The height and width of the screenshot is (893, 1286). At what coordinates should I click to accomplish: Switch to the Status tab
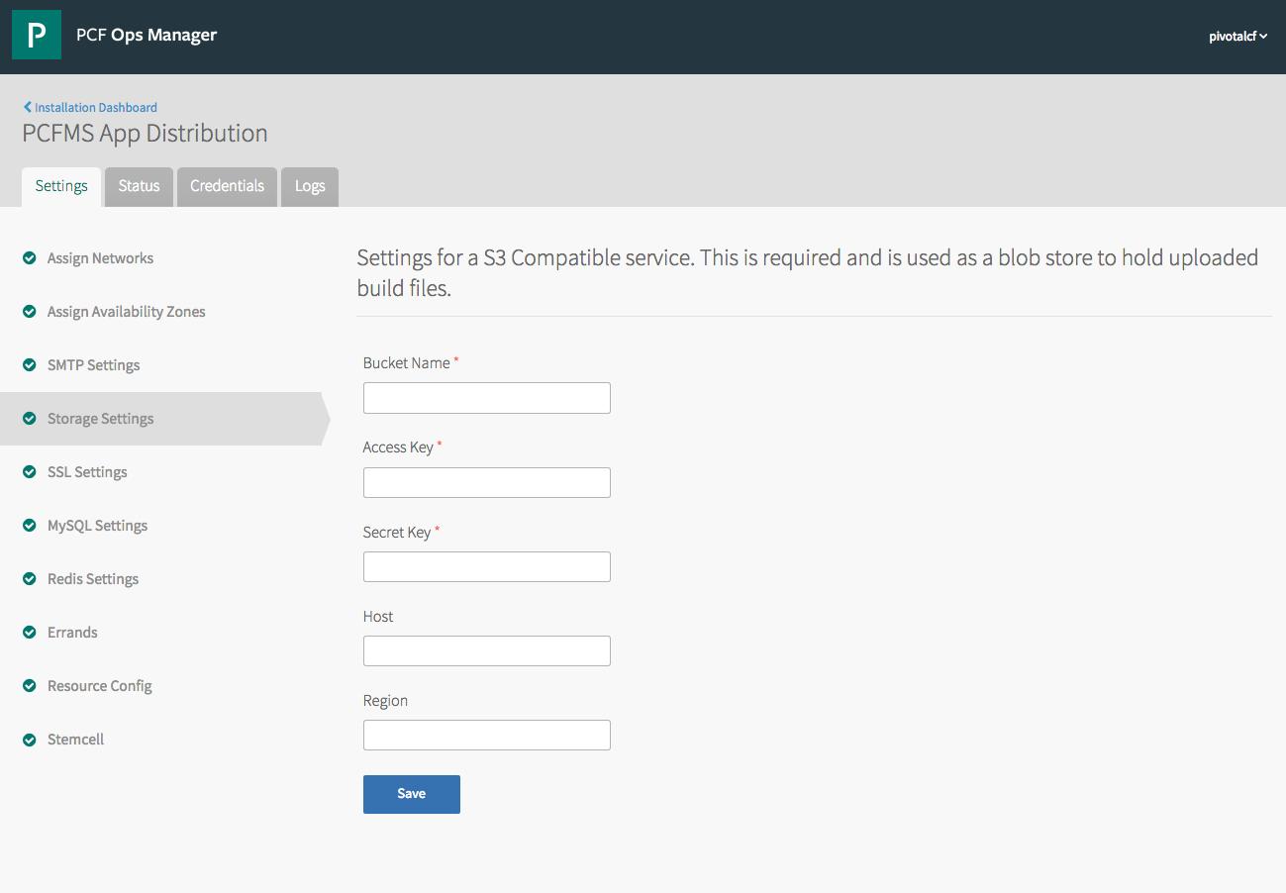(139, 186)
